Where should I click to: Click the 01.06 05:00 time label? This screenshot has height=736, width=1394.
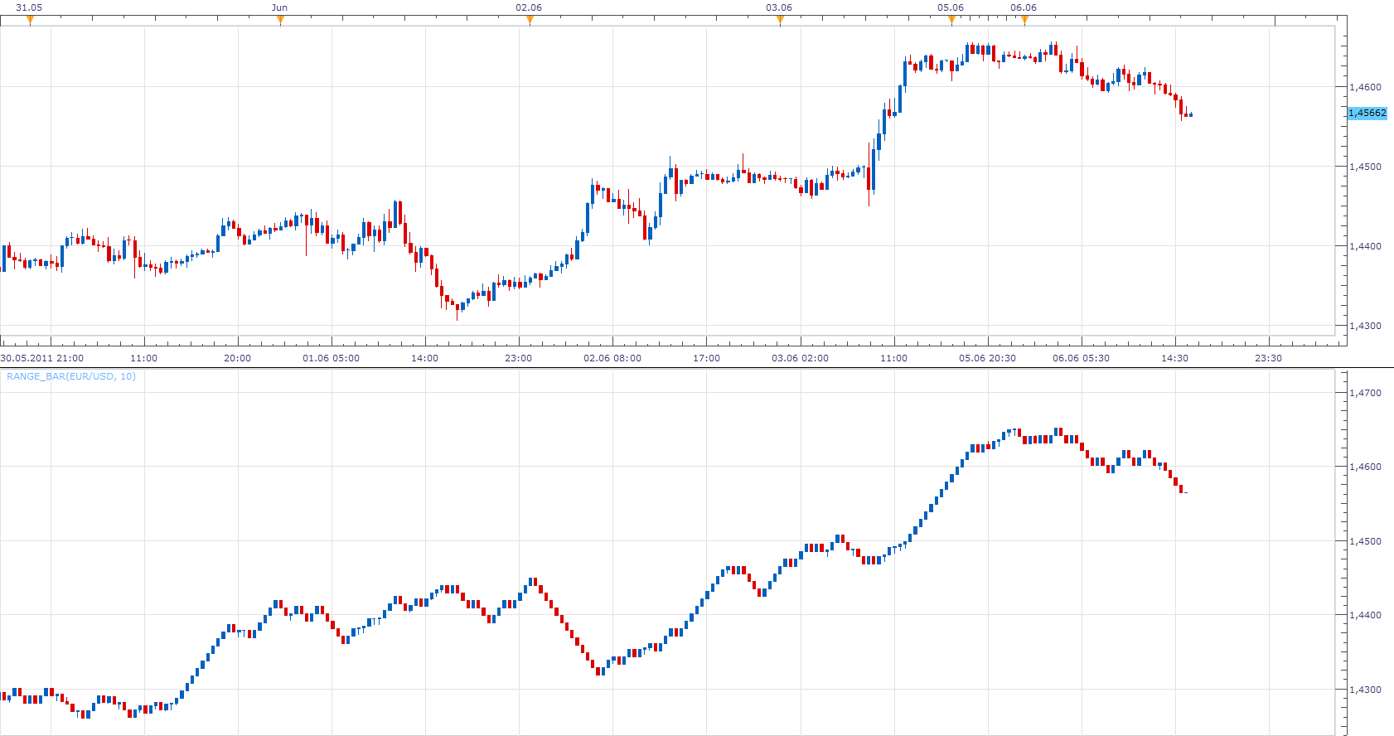click(x=332, y=358)
